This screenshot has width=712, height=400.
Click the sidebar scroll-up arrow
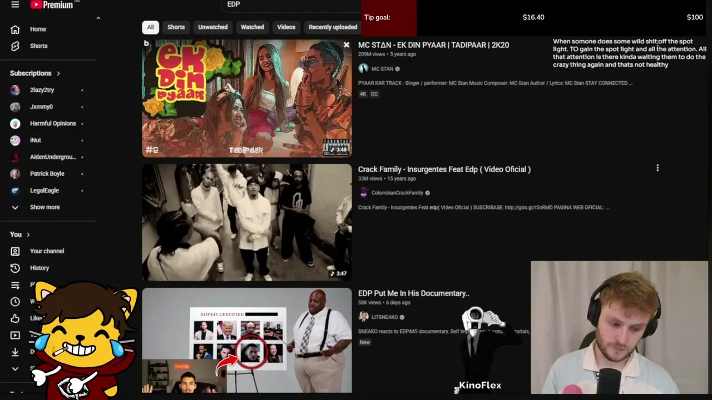click(98, 18)
